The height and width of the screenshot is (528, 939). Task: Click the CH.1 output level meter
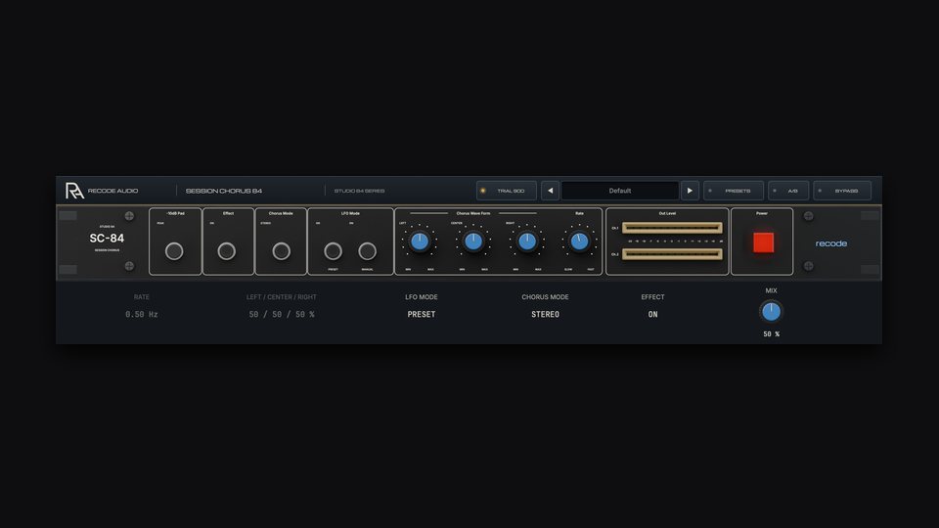[x=672, y=228]
